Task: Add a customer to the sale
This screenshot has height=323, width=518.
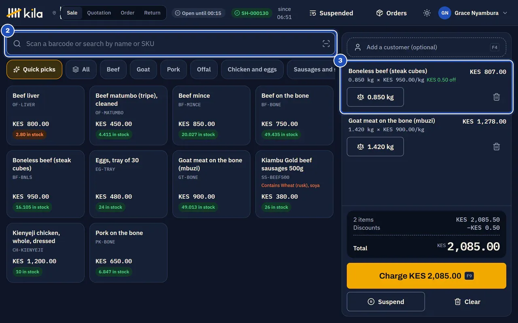Action: click(x=427, y=47)
